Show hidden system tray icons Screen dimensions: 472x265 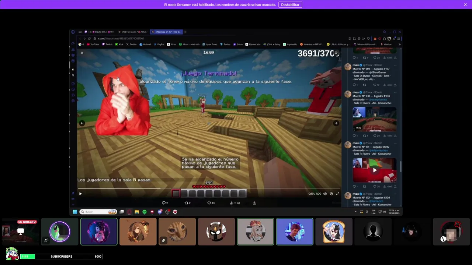pyautogui.click(x=356, y=212)
